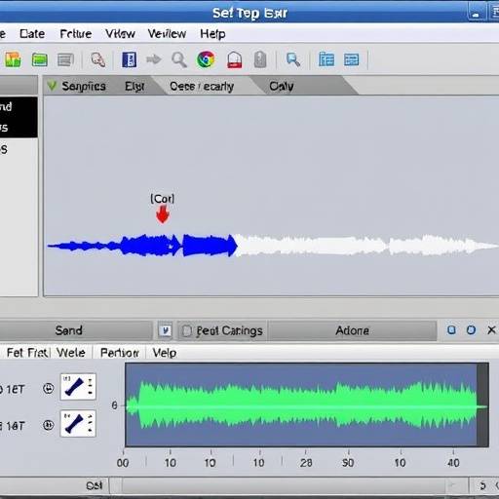Click the timeline tick labeled 00
The width and height of the screenshot is (499, 499).
pyautogui.click(x=123, y=463)
